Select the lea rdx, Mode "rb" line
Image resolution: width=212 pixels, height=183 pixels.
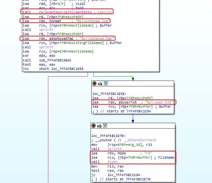coord(122,153)
